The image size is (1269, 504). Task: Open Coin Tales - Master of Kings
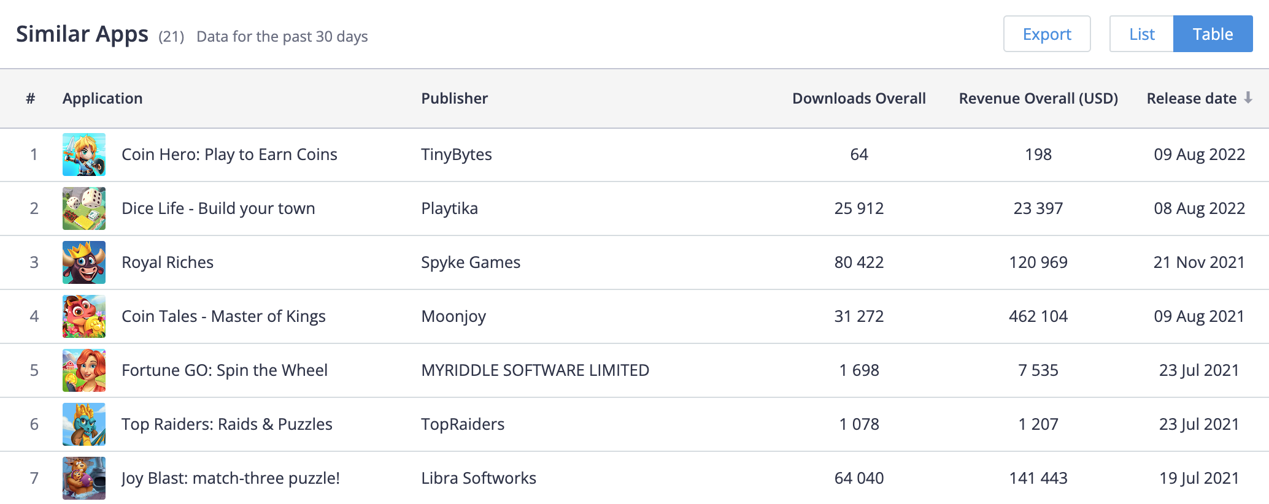[x=223, y=316]
